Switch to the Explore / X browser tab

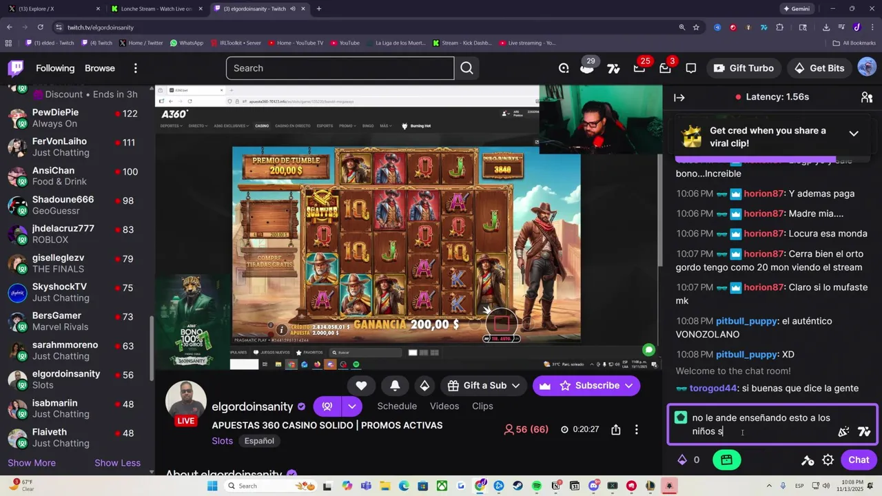coord(54,9)
